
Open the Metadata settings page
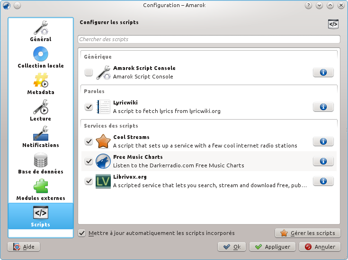pyautogui.click(x=41, y=84)
